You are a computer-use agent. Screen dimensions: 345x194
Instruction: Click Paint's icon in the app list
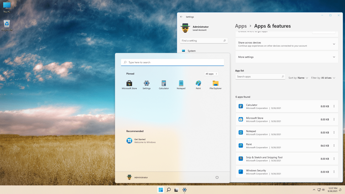click(x=241, y=145)
